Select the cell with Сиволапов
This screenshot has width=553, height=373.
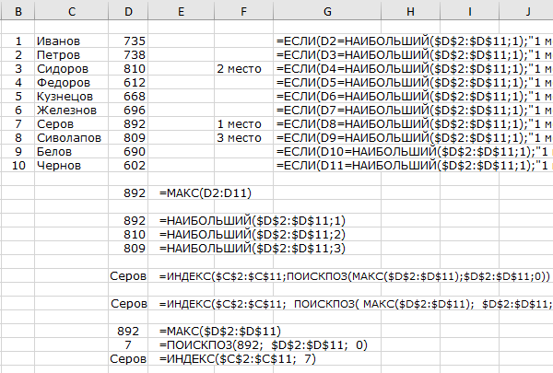pyautogui.click(x=67, y=138)
